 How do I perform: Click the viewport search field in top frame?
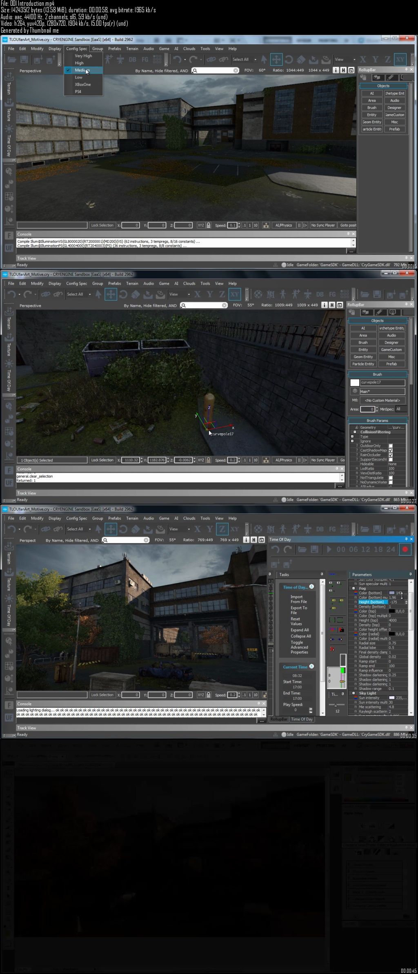[x=215, y=71]
